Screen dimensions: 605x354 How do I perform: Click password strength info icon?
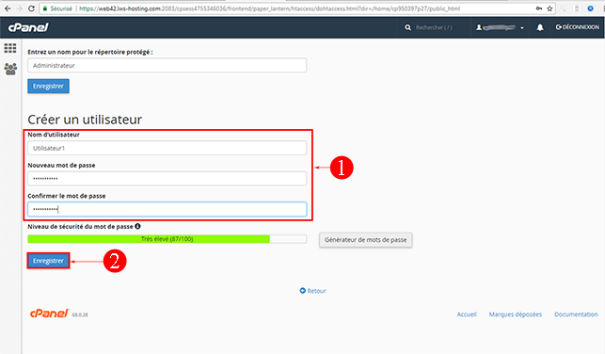point(137,226)
